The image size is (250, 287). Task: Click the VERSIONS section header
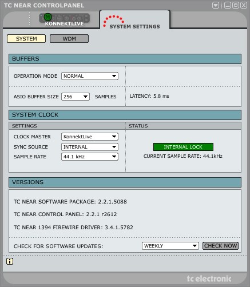(125, 182)
